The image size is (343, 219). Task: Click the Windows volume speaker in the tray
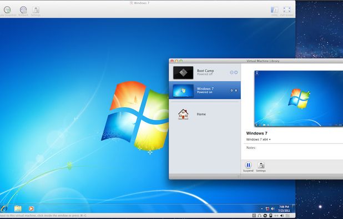tap(273, 208)
